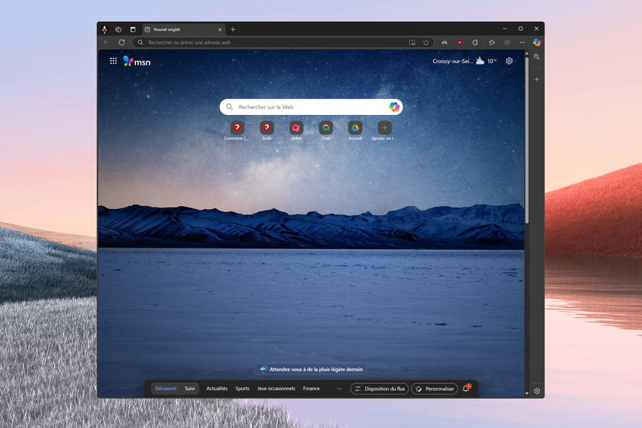642x428 pixels.
Task: Add an app to the sidebar with plus
Action: tap(537, 79)
